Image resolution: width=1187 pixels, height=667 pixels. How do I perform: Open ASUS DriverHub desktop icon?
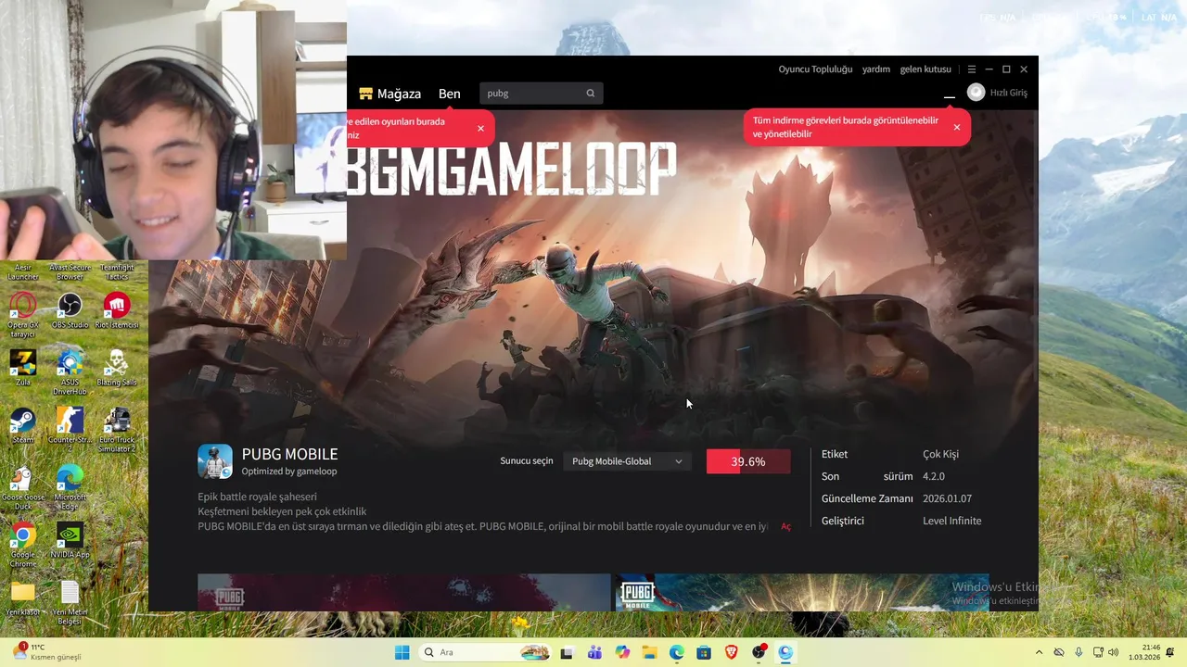click(70, 372)
